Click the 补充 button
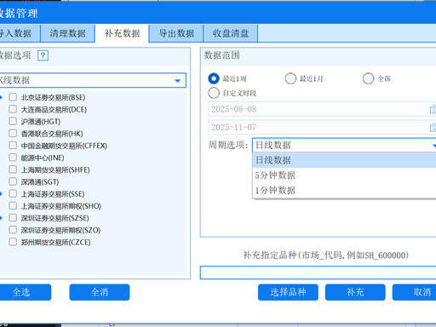 coord(355,292)
